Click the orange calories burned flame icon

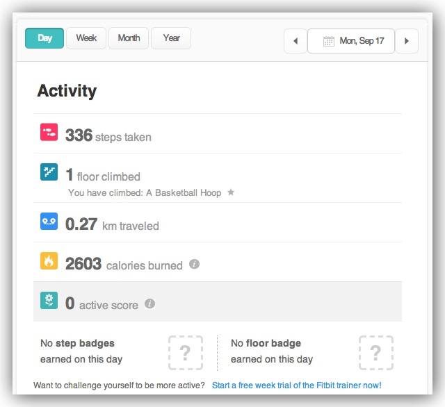49,261
